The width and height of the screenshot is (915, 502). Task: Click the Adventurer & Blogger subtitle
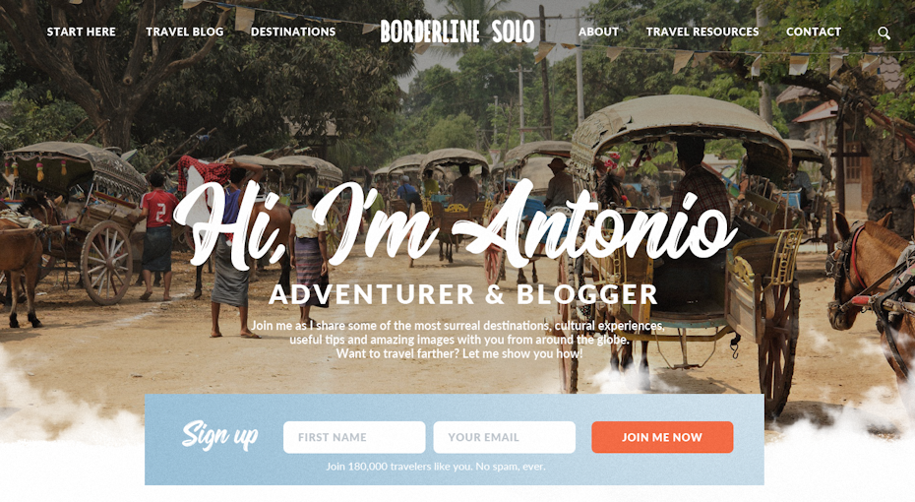tap(463, 294)
